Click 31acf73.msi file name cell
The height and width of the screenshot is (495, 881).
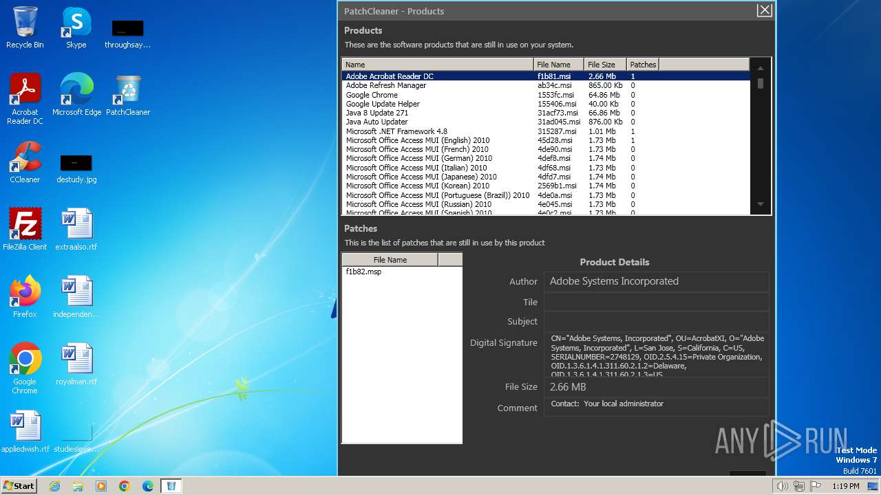[x=558, y=113]
